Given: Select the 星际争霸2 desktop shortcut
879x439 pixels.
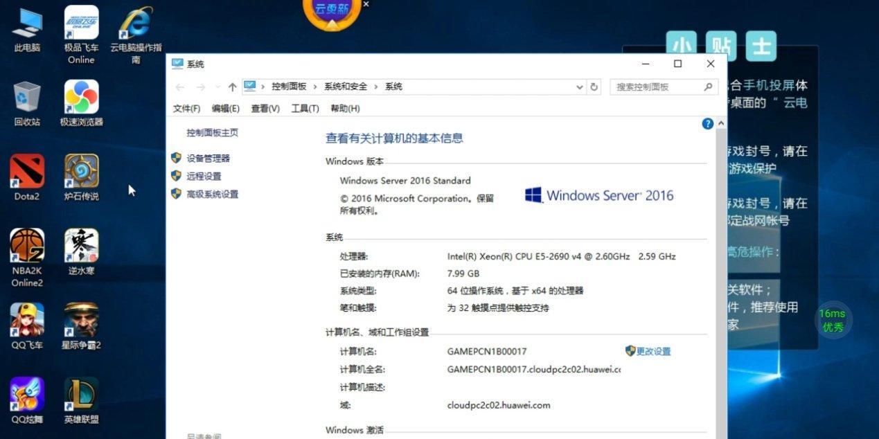Looking at the screenshot, I should pyautogui.click(x=81, y=327).
